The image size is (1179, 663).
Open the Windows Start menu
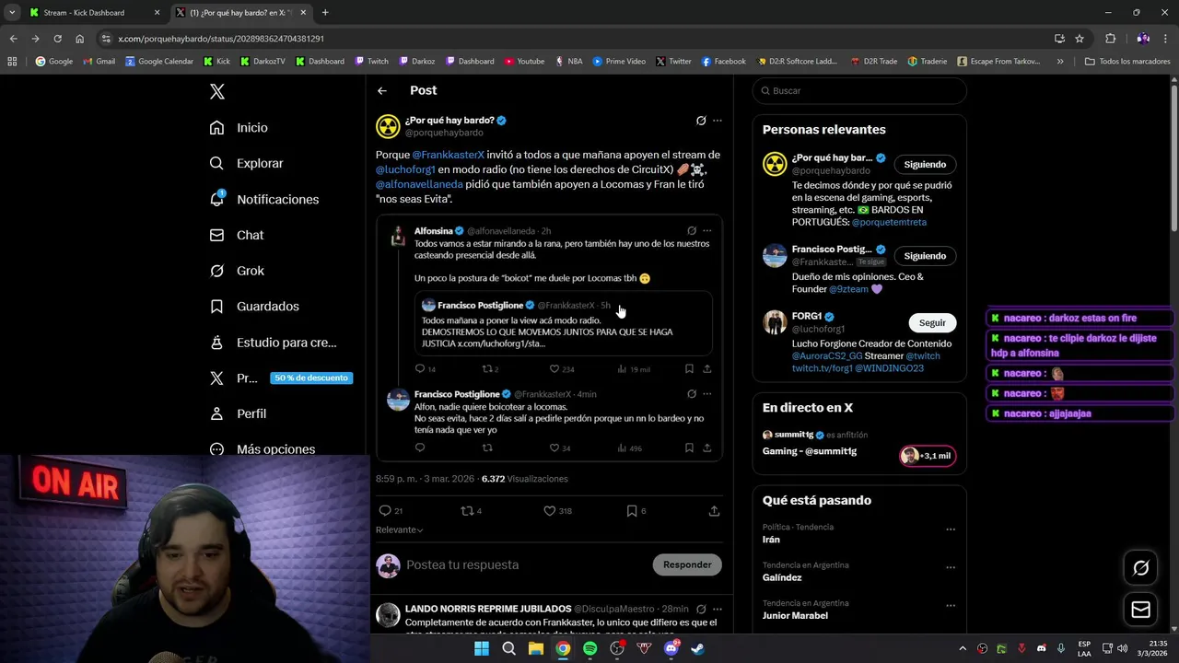(x=482, y=648)
